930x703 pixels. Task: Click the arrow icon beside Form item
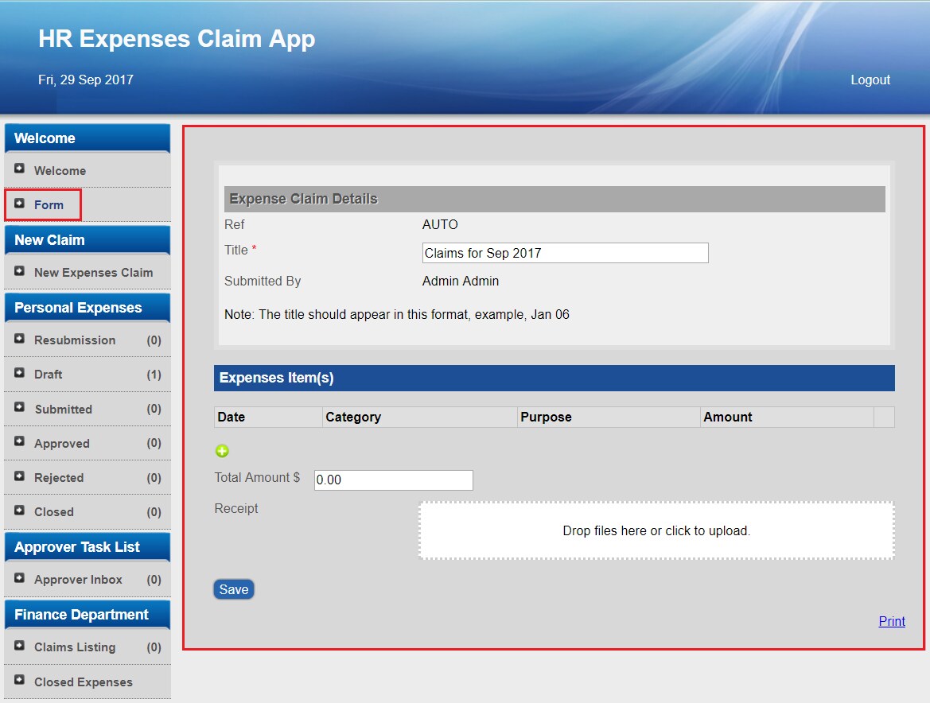tap(20, 204)
